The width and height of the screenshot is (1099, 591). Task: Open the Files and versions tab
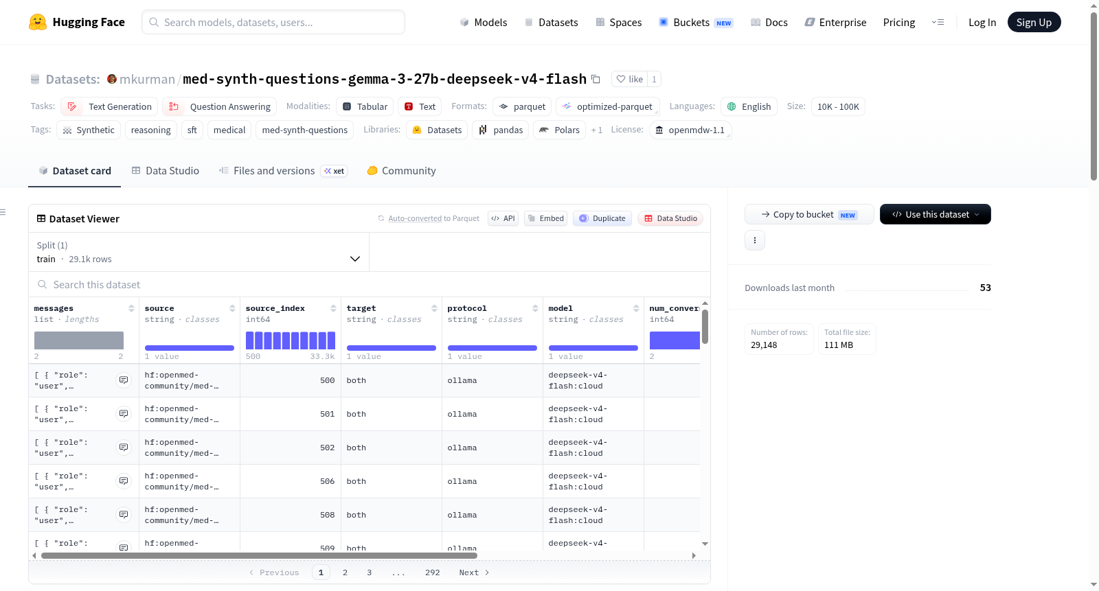coord(283,171)
